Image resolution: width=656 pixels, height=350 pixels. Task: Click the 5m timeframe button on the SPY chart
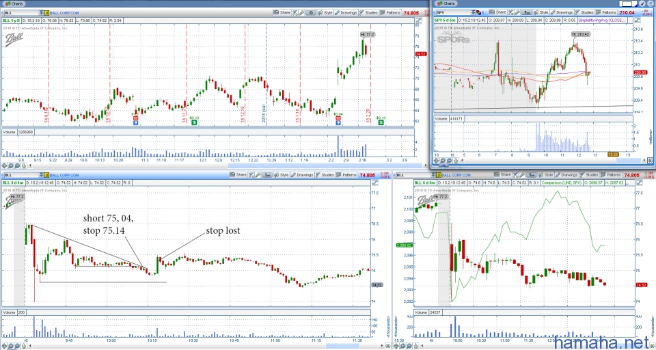[527, 12]
